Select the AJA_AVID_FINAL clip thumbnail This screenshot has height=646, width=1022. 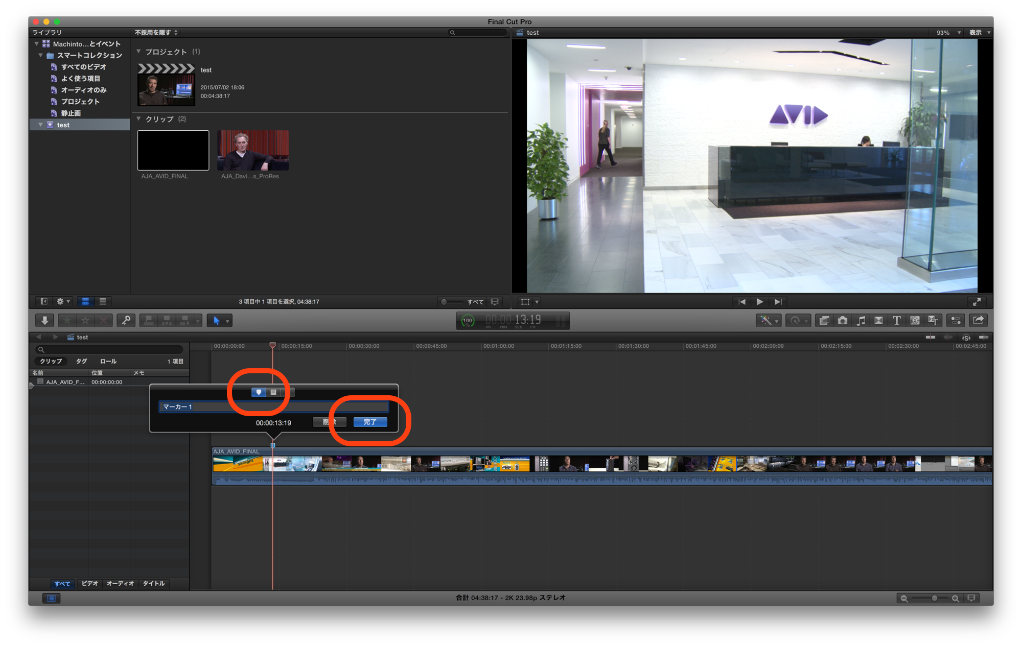point(173,150)
